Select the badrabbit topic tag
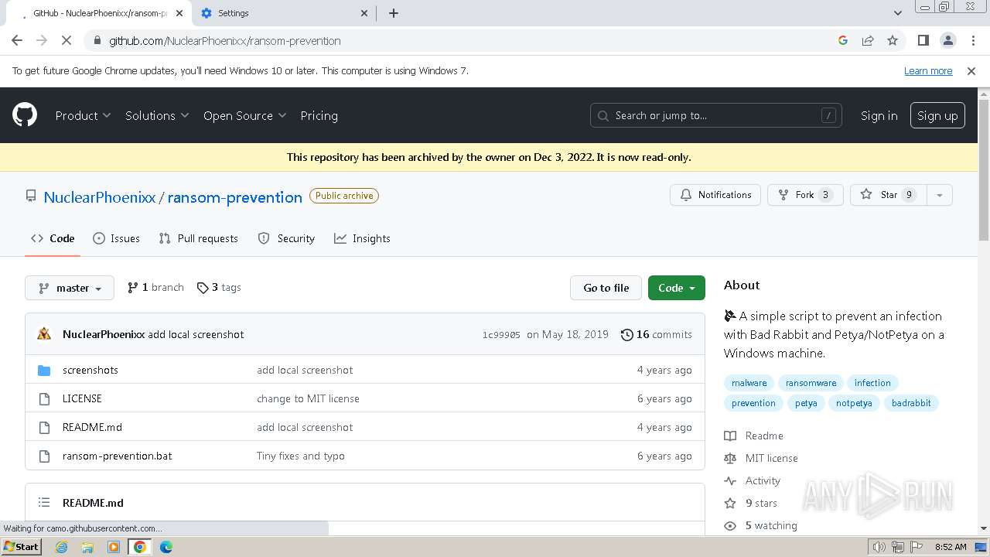The image size is (990, 557). tap(911, 403)
